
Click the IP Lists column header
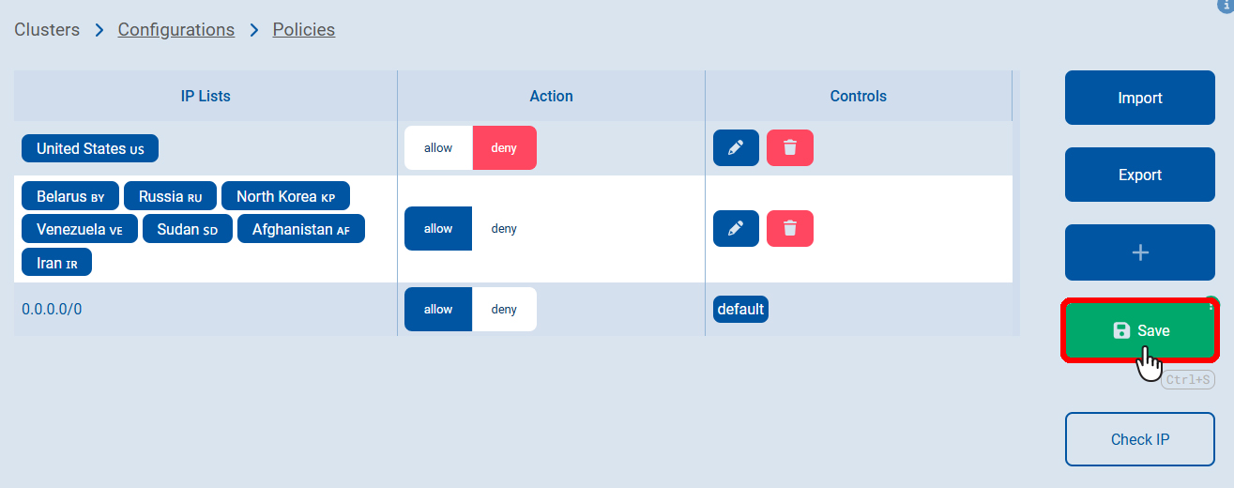[x=206, y=96]
